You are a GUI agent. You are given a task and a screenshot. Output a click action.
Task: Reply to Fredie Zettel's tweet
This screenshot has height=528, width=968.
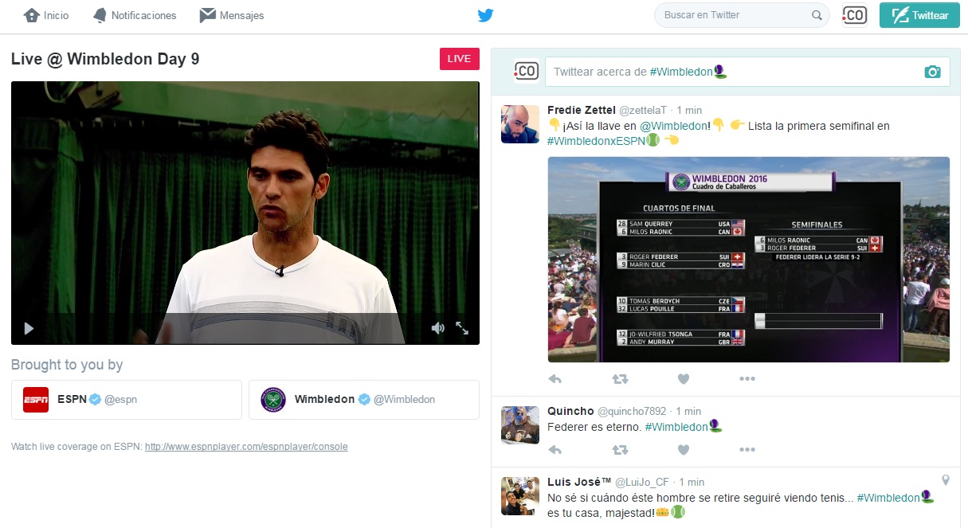[x=555, y=379]
